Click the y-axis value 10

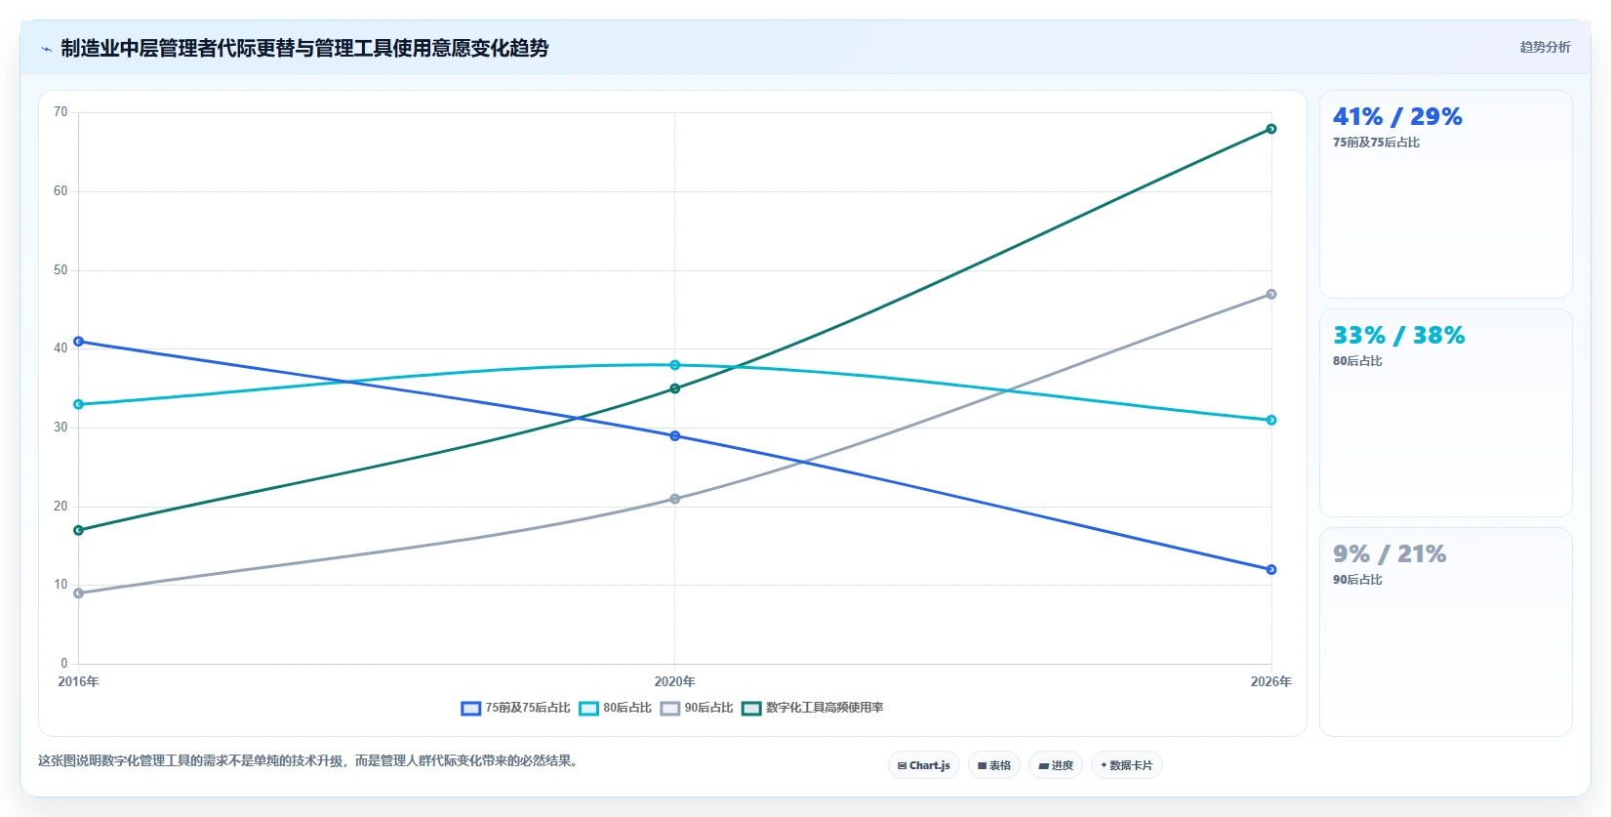(x=60, y=585)
